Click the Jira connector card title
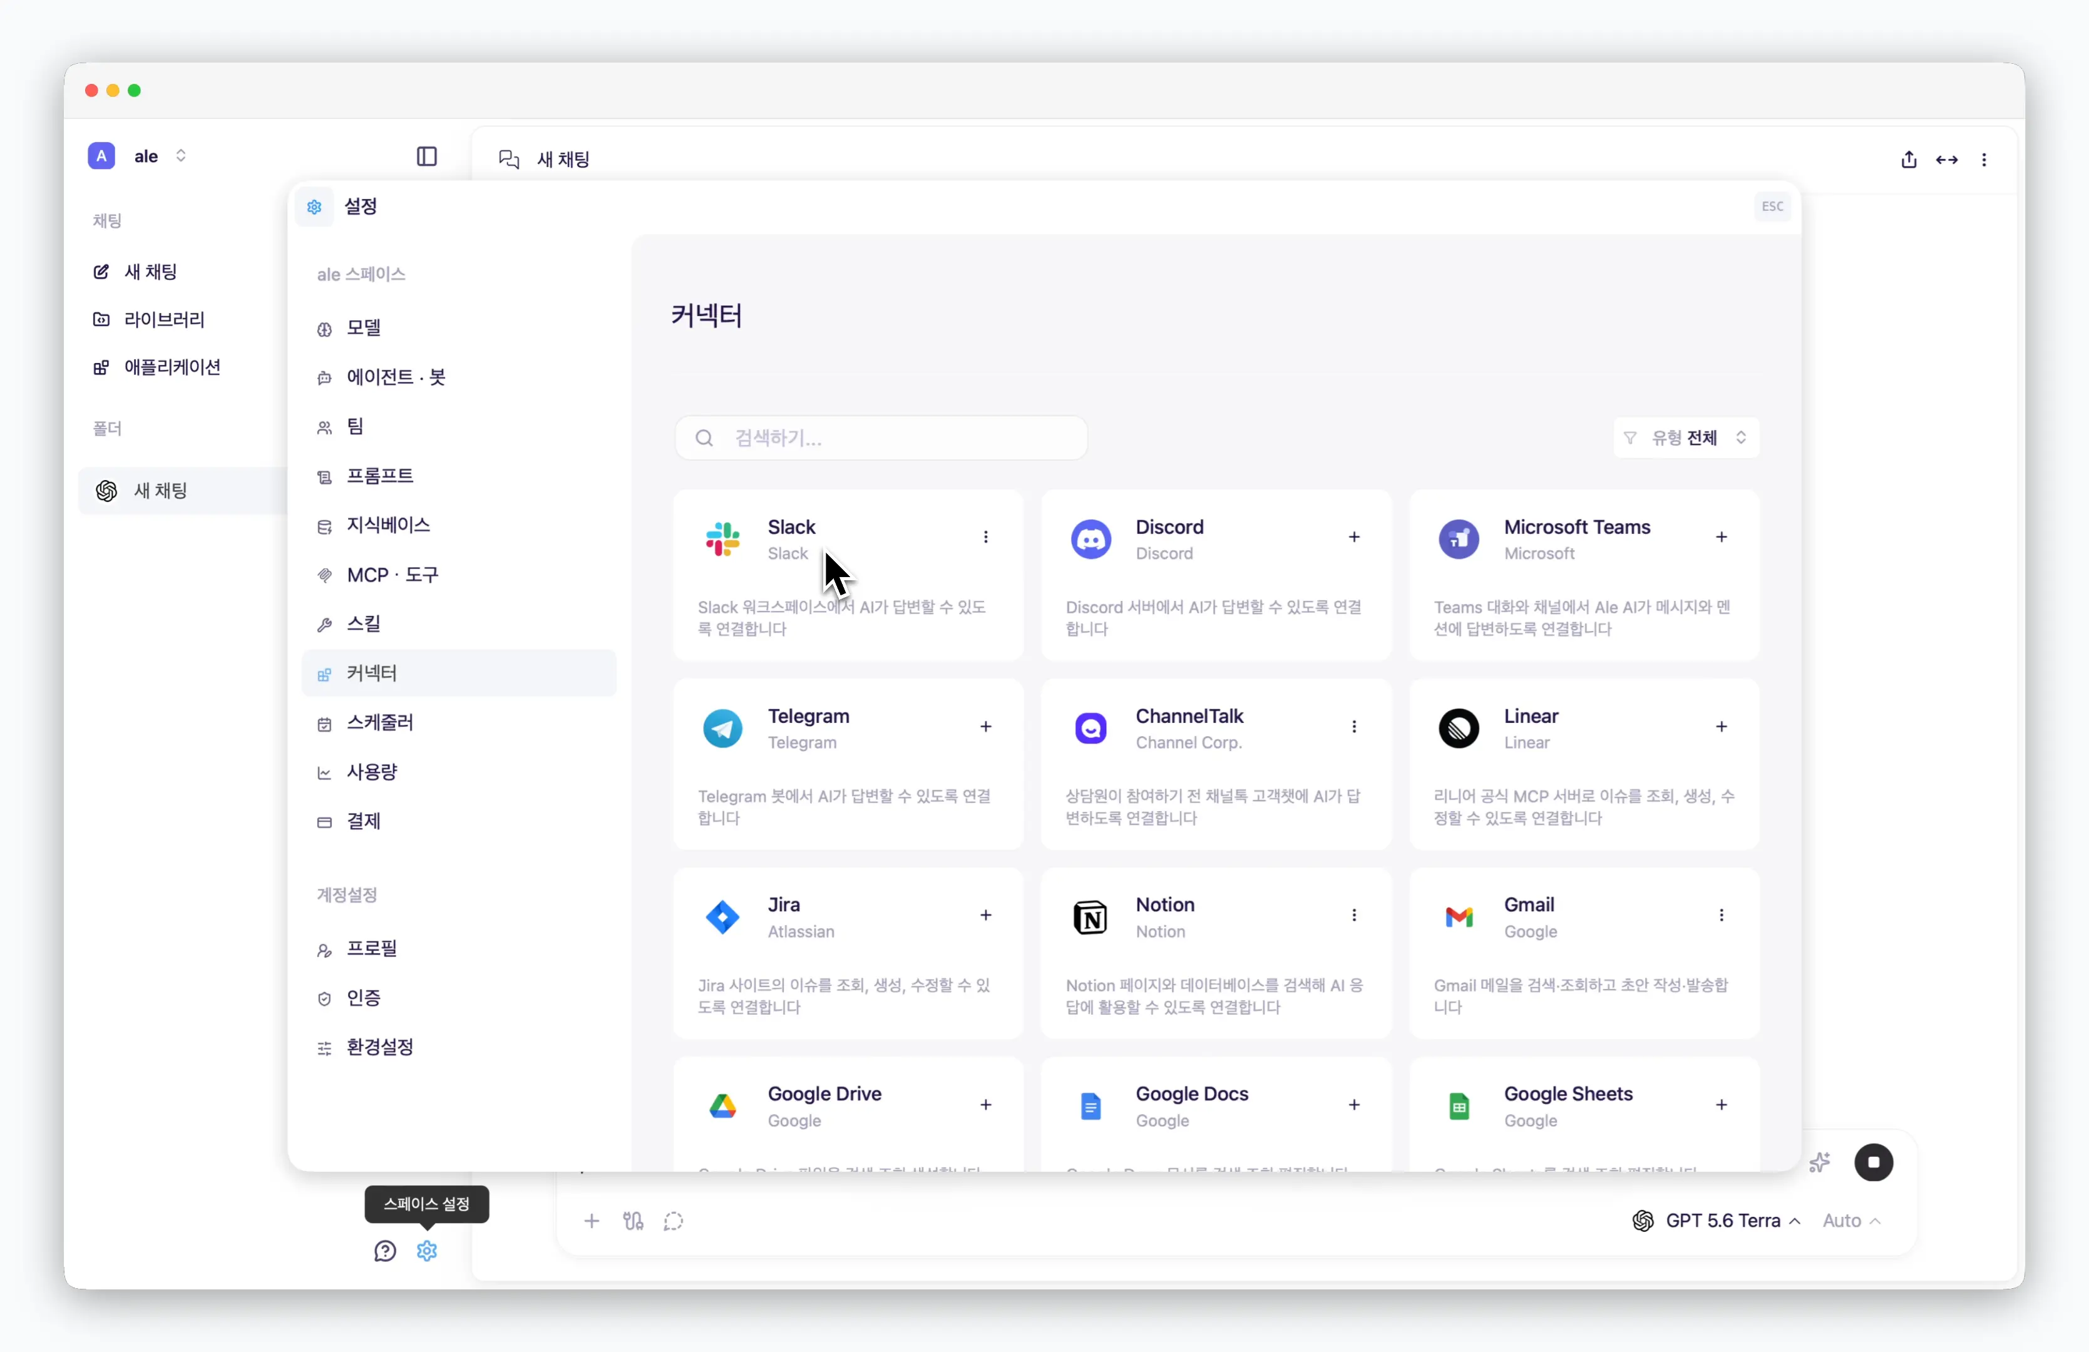Screen dimensions: 2089x1352 [x=784, y=904]
